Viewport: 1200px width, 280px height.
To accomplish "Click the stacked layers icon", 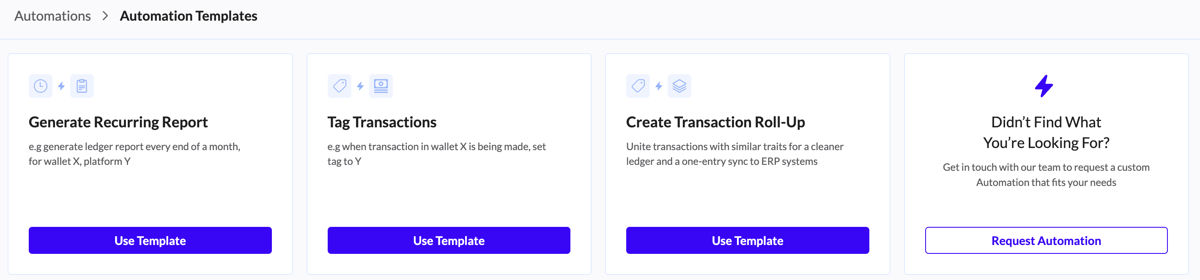I will [x=679, y=86].
